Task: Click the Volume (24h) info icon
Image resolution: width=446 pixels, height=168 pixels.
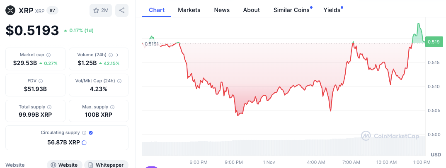Action: point(111,55)
